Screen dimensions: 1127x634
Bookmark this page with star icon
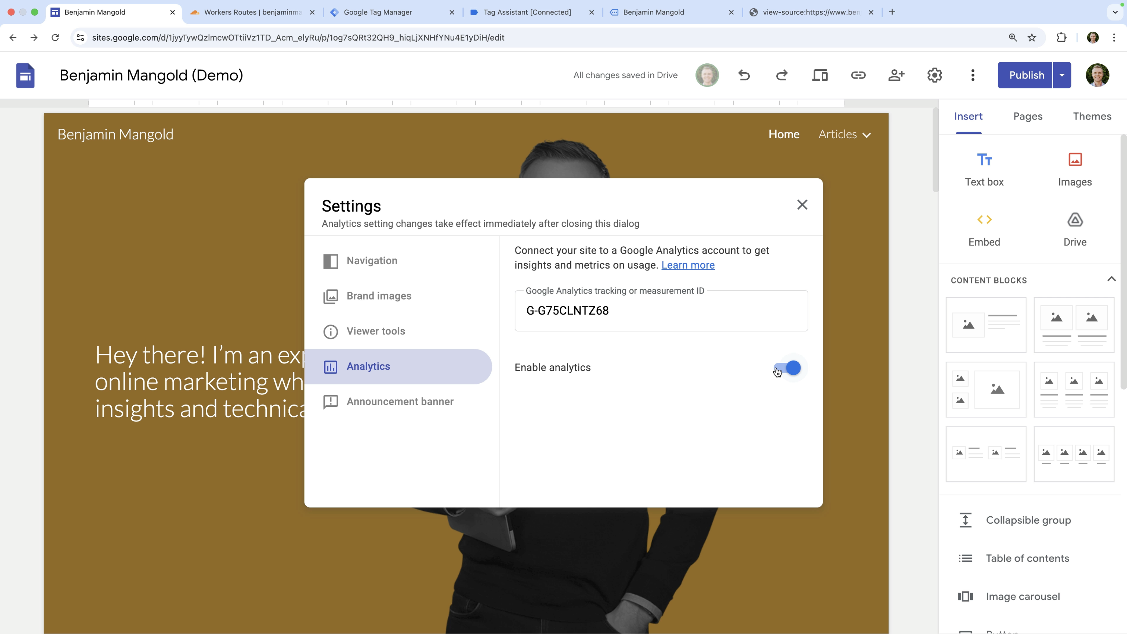(x=1032, y=38)
